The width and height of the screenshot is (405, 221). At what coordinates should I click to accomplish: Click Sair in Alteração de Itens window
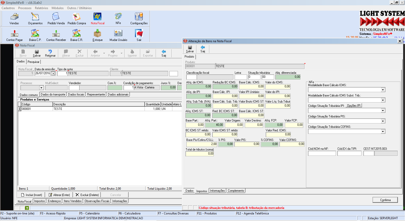(x=203, y=49)
